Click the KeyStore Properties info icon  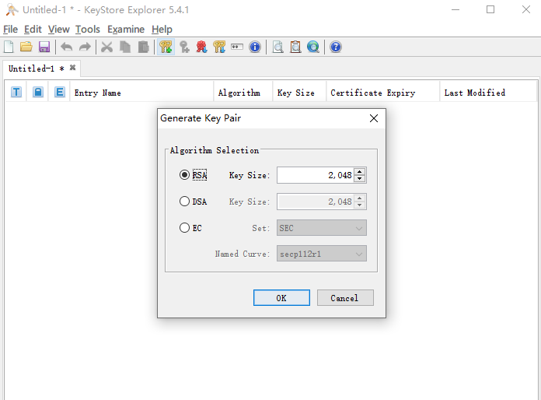coord(255,47)
